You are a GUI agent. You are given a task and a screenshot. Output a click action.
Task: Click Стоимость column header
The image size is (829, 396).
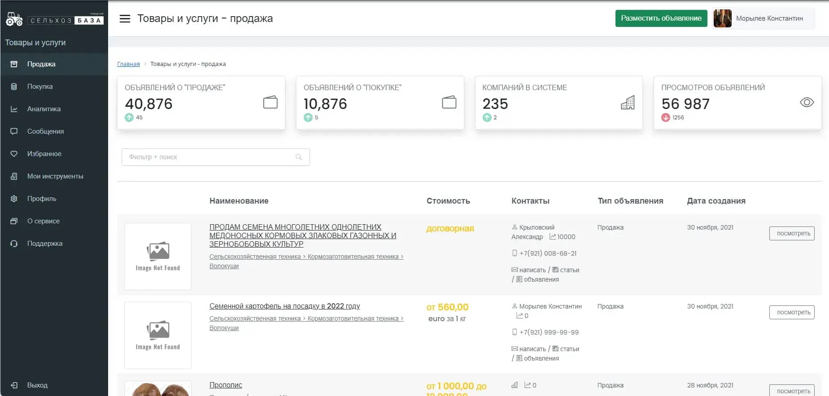tap(448, 201)
